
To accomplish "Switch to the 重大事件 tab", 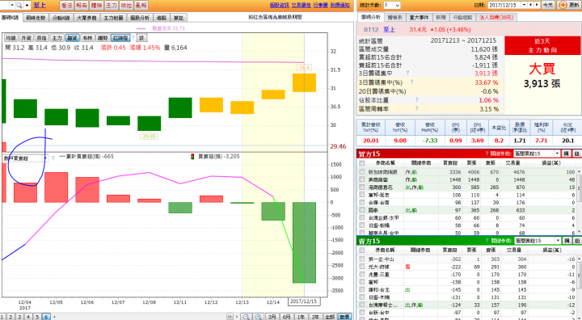I will [x=419, y=18].
